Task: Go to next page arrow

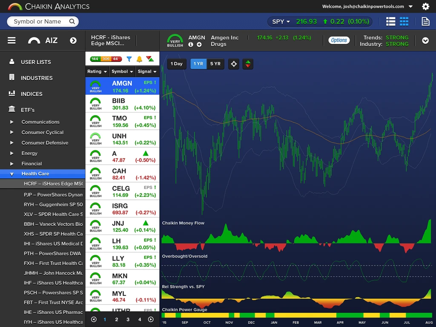Action: pyautogui.click(x=151, y=319)
